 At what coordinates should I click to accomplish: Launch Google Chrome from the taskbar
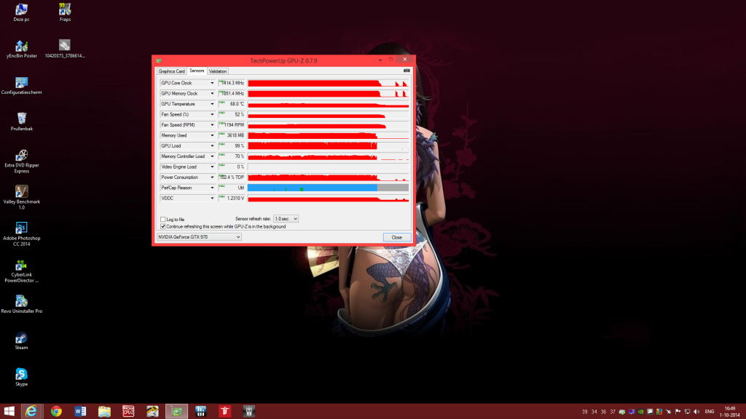[56, 412]
